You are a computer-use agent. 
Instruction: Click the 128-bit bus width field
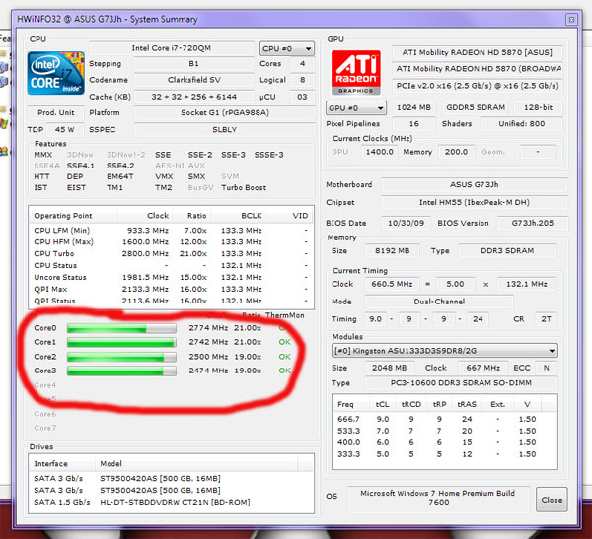[538, 107]
